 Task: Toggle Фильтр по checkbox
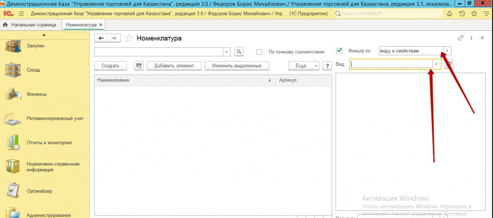pos(339,51)
